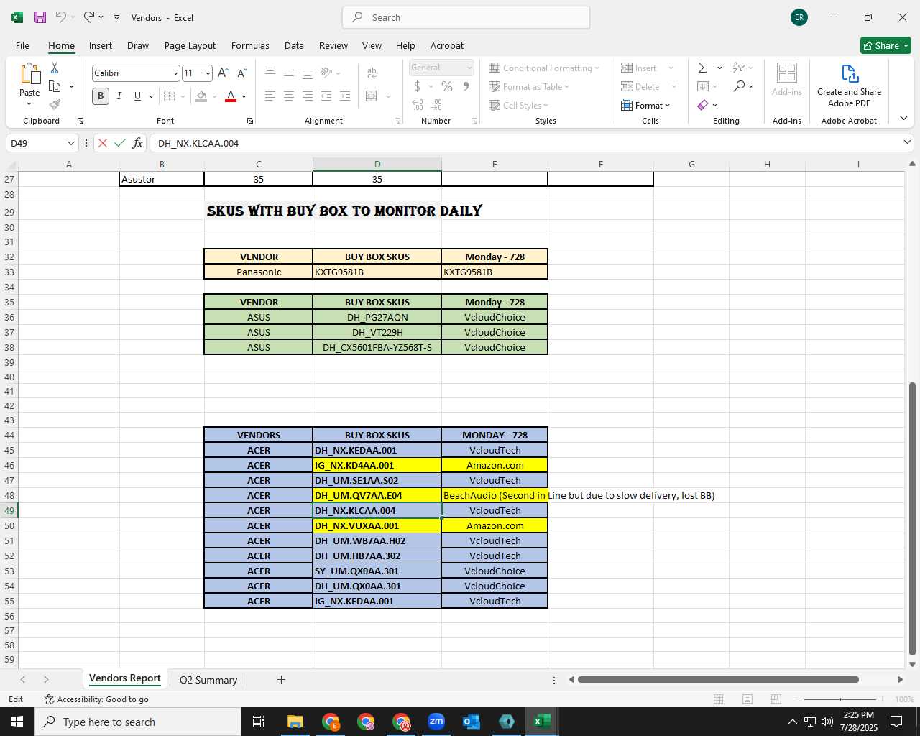Expand the formula bar

tap(907, 143)
